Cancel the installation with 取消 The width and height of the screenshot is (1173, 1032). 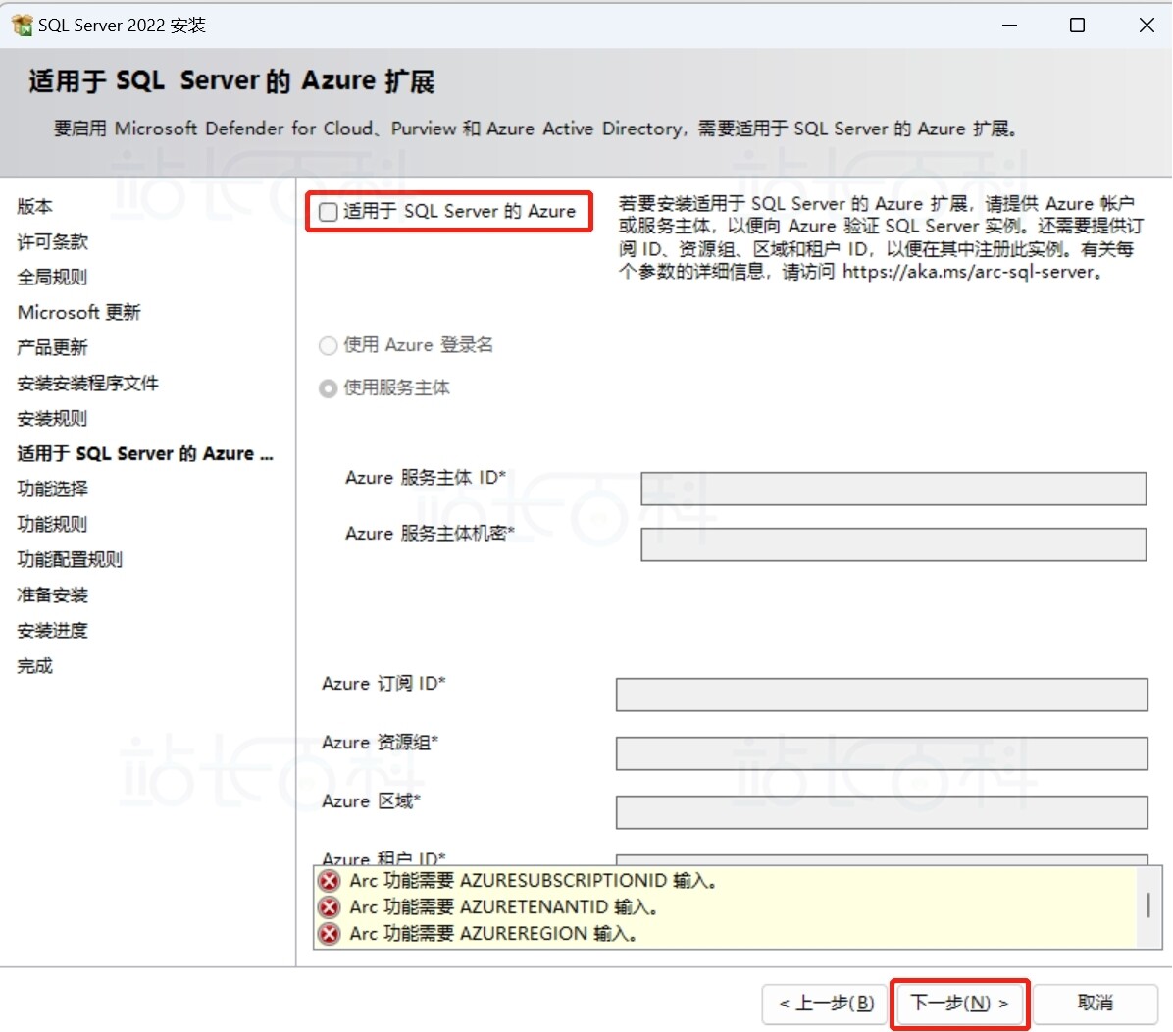coord(1096,1003)
